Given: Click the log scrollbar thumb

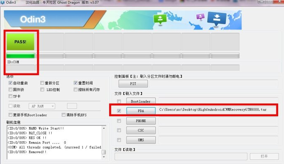Looking at the screenshot, I should pos(104,152).
